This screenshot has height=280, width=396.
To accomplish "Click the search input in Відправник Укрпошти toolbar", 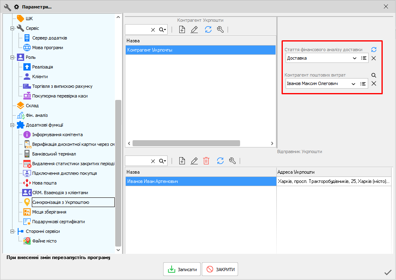I will [x=138, y=161].
